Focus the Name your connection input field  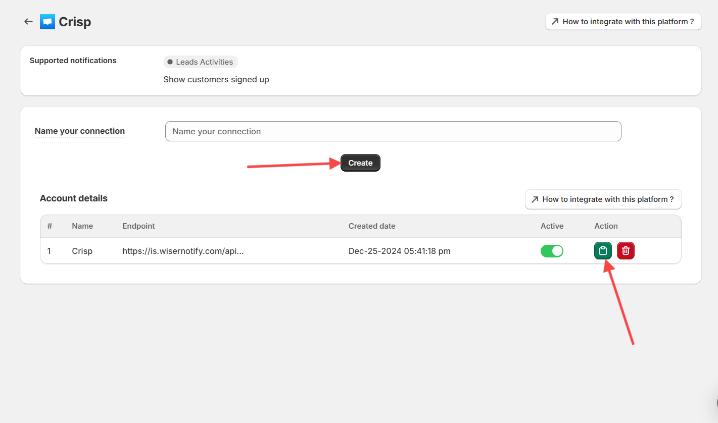point(393,131)
